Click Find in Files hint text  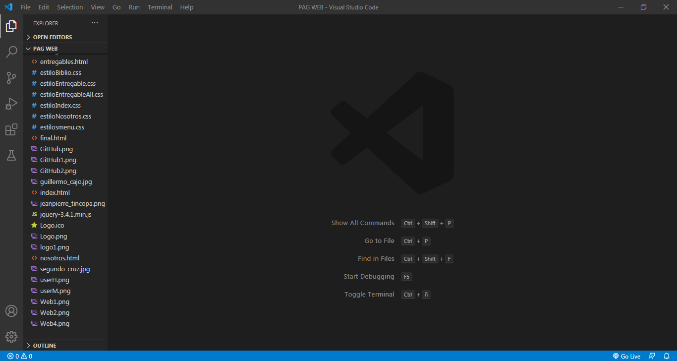pyautogui.click(x=376, y=259)
